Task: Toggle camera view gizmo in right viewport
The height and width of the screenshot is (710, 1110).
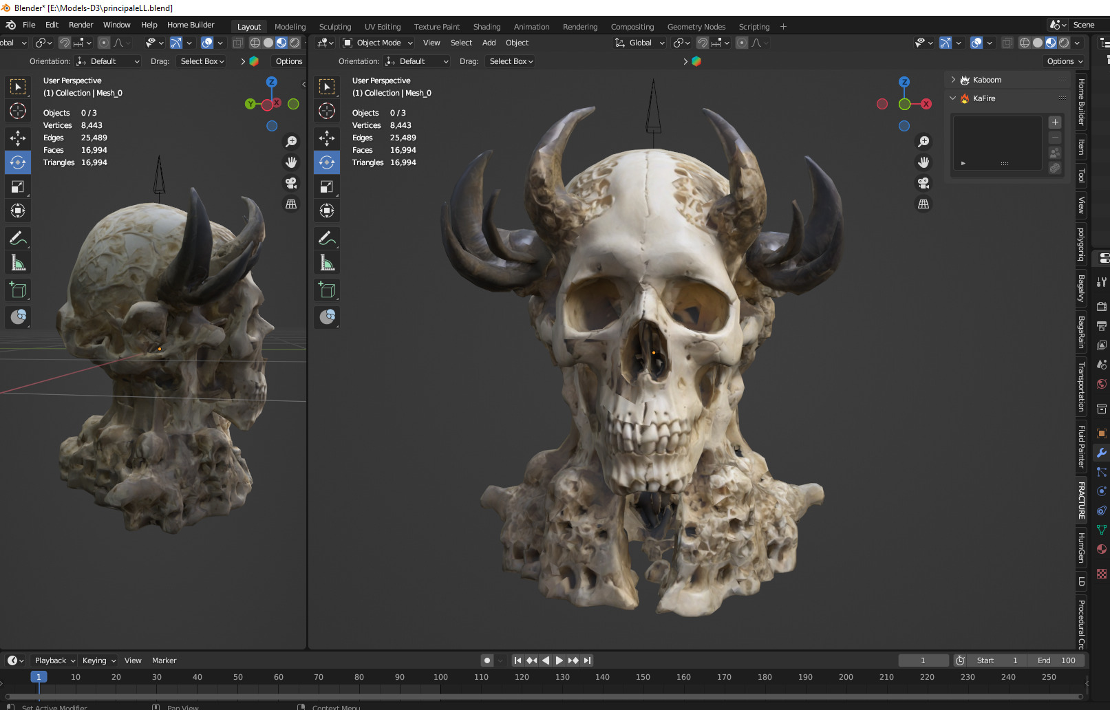Action: pos(924,183)
